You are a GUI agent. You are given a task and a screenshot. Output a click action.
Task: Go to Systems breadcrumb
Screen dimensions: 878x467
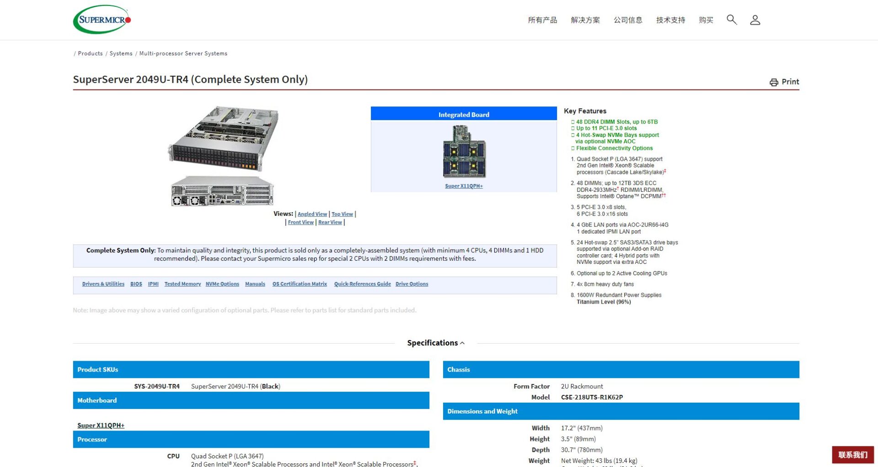[x=121, y=53]
